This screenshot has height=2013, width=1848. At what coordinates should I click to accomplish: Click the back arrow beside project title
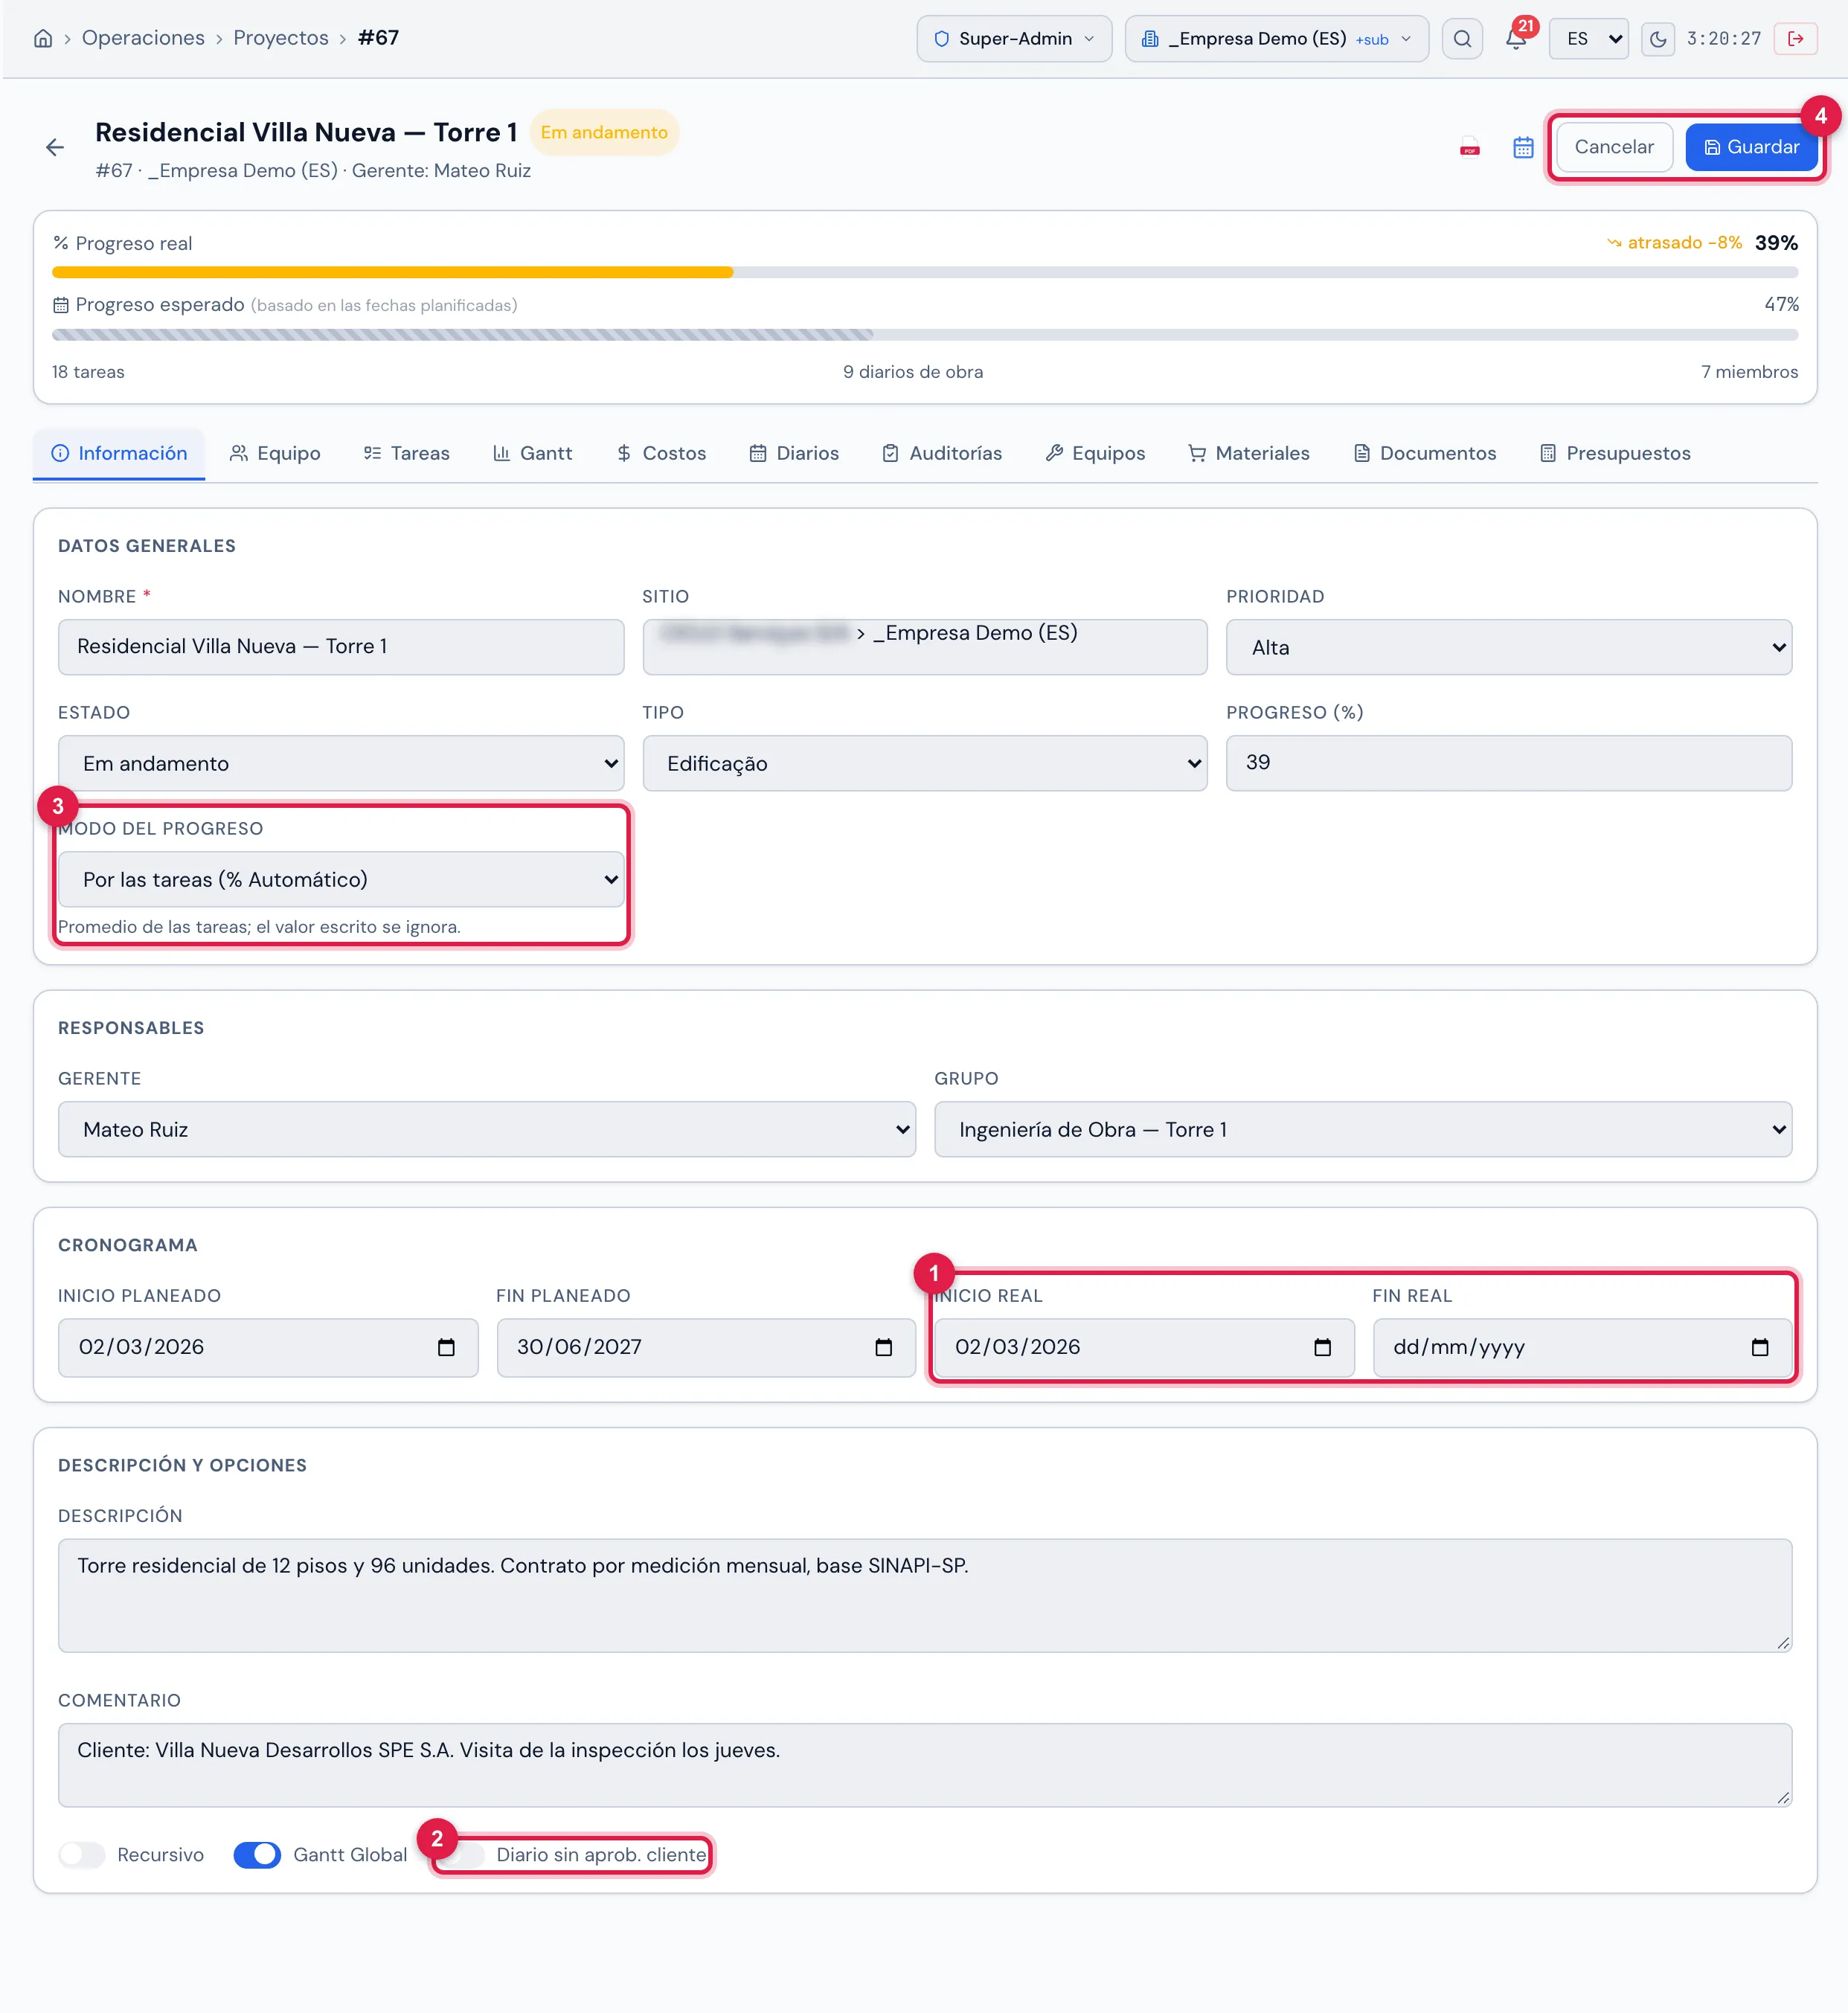tap(55, 148)
